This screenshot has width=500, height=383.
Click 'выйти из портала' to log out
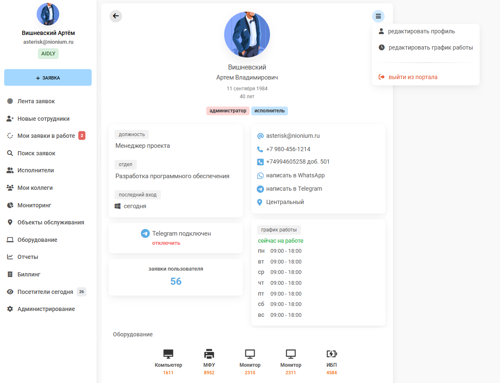[412, 77]
